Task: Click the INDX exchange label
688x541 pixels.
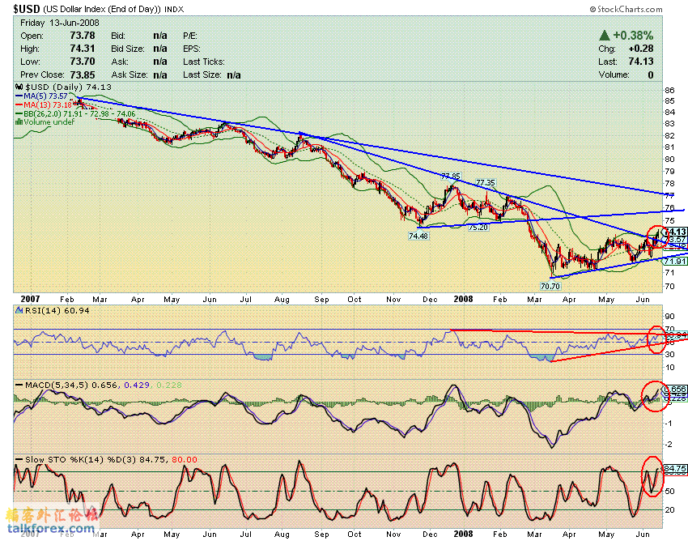Action: (174, 9)
